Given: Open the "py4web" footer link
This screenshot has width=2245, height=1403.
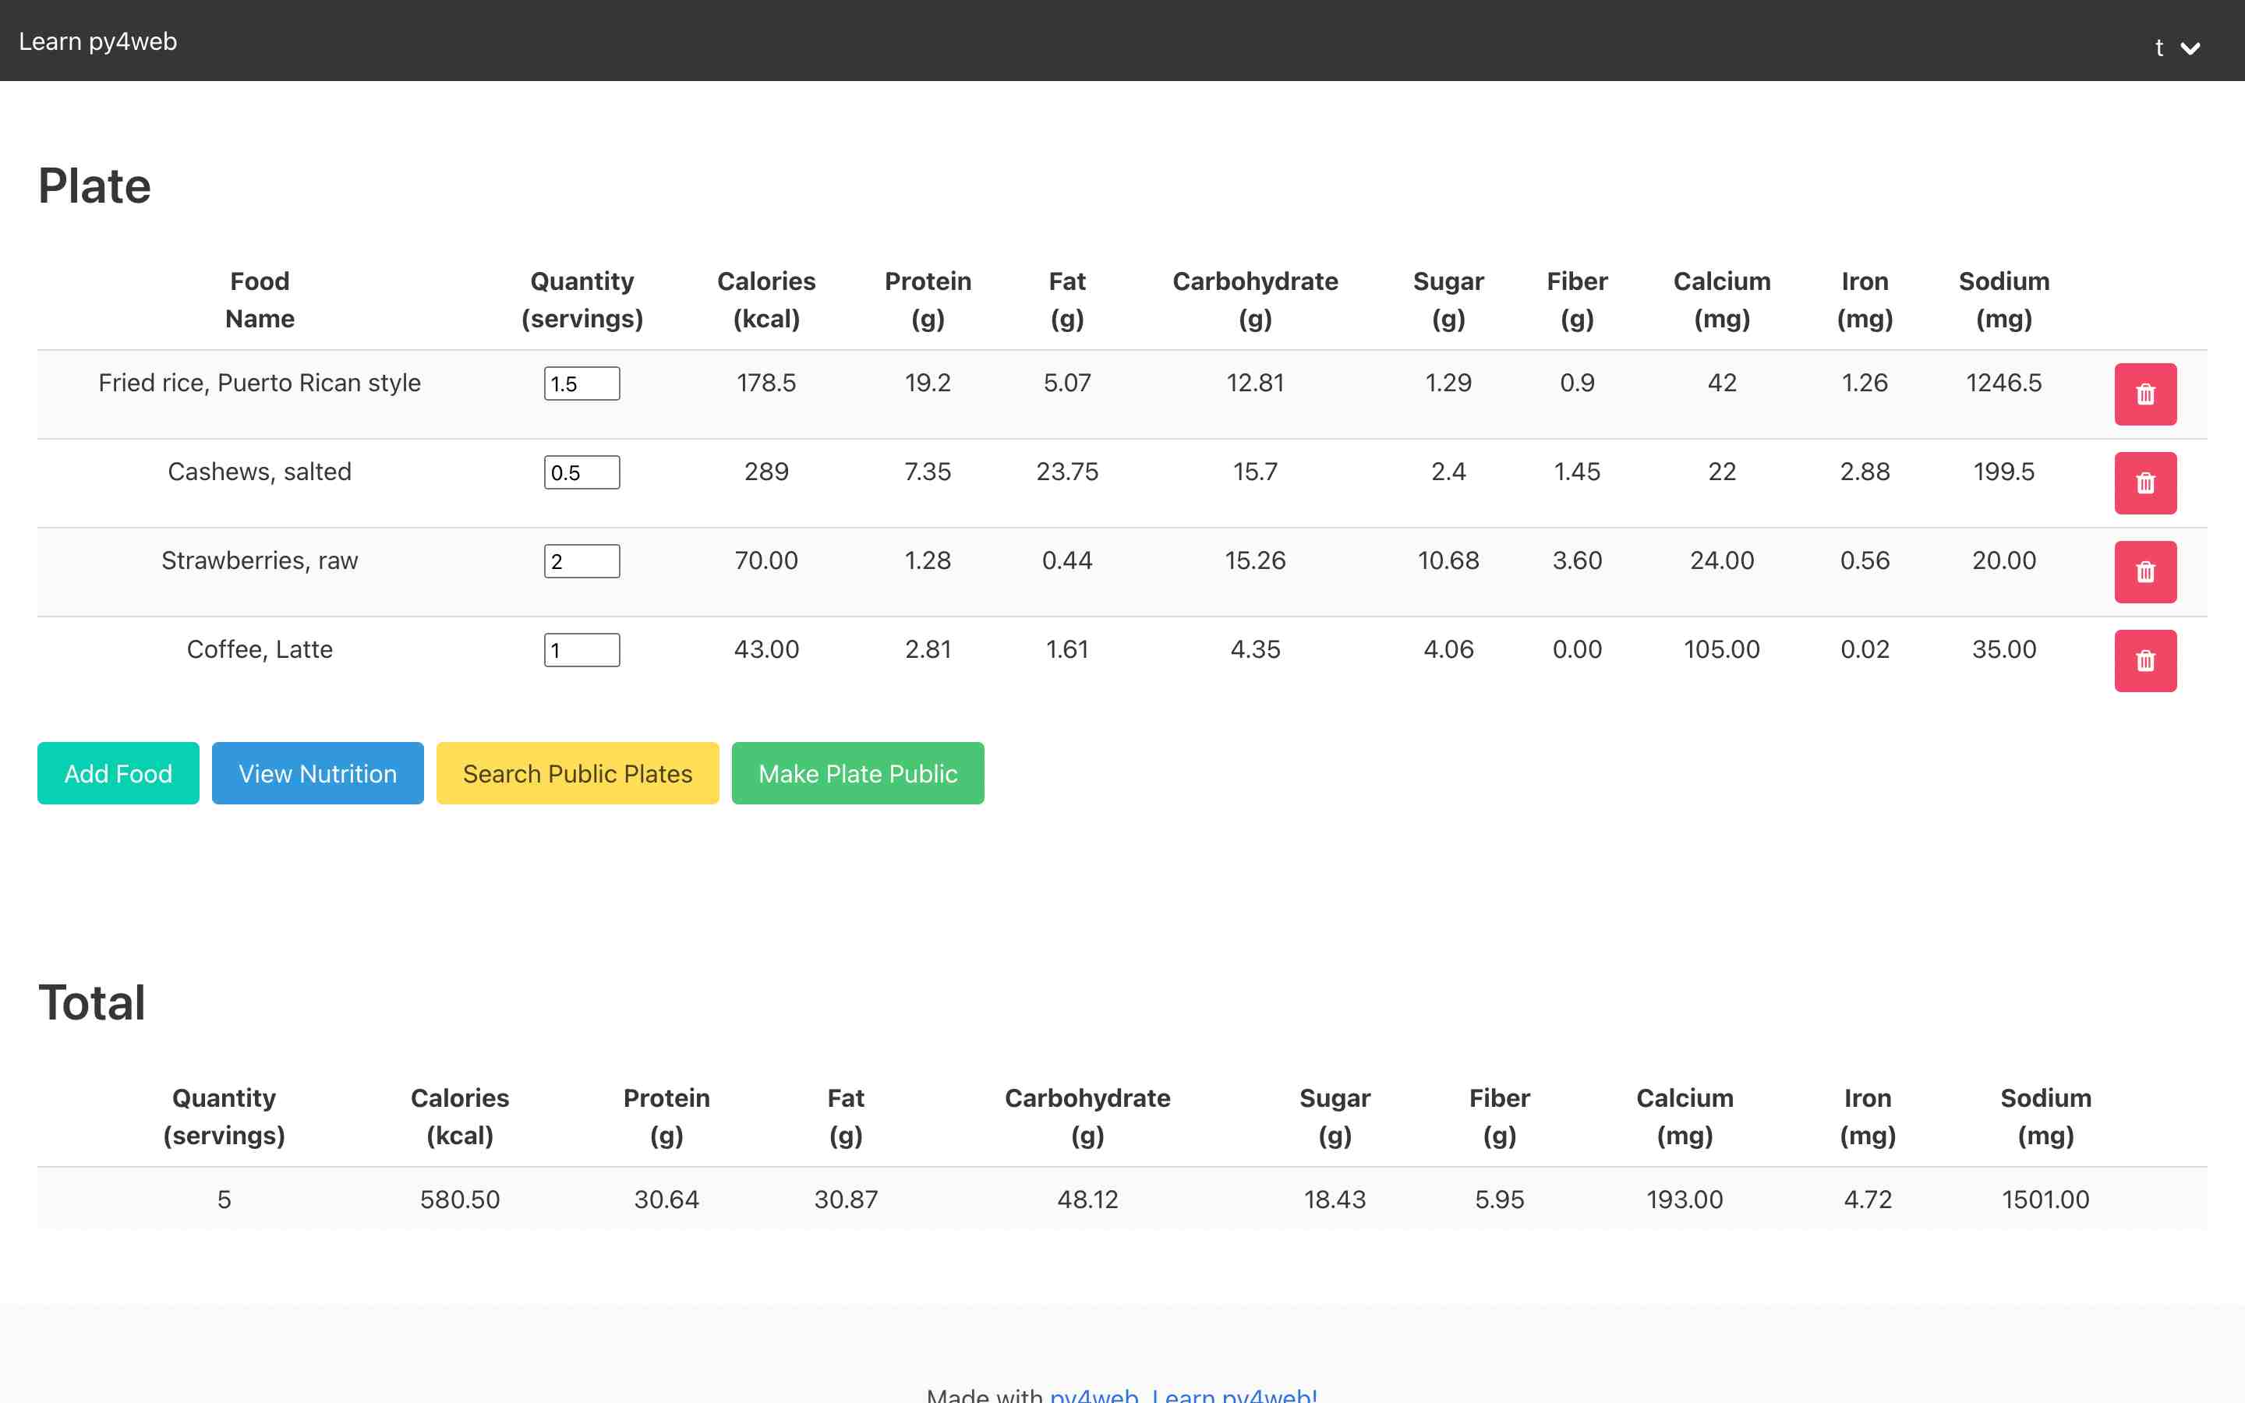Looking at the screenshot, I should [x=1094, y=1394].
